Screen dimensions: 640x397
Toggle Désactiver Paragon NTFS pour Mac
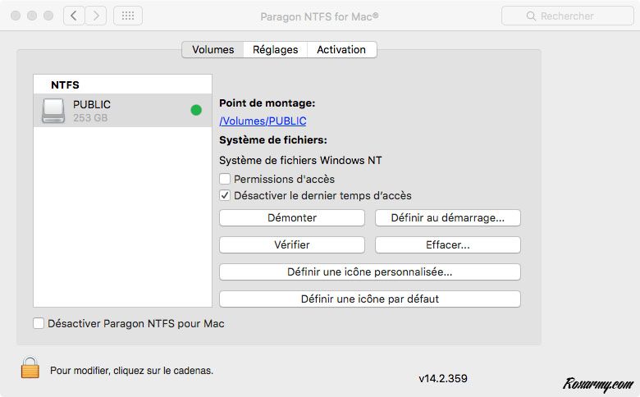(x=39, y=324)
